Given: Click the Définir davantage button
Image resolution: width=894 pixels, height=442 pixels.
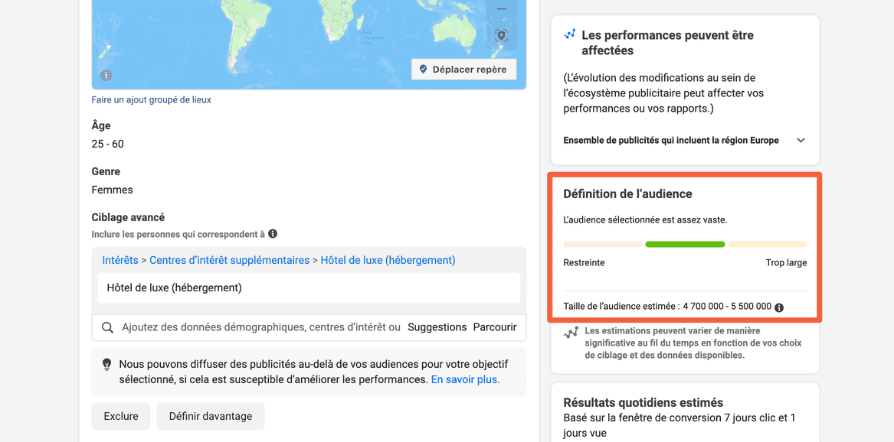Looking at the screenshot, I should [x=211, y=417].
